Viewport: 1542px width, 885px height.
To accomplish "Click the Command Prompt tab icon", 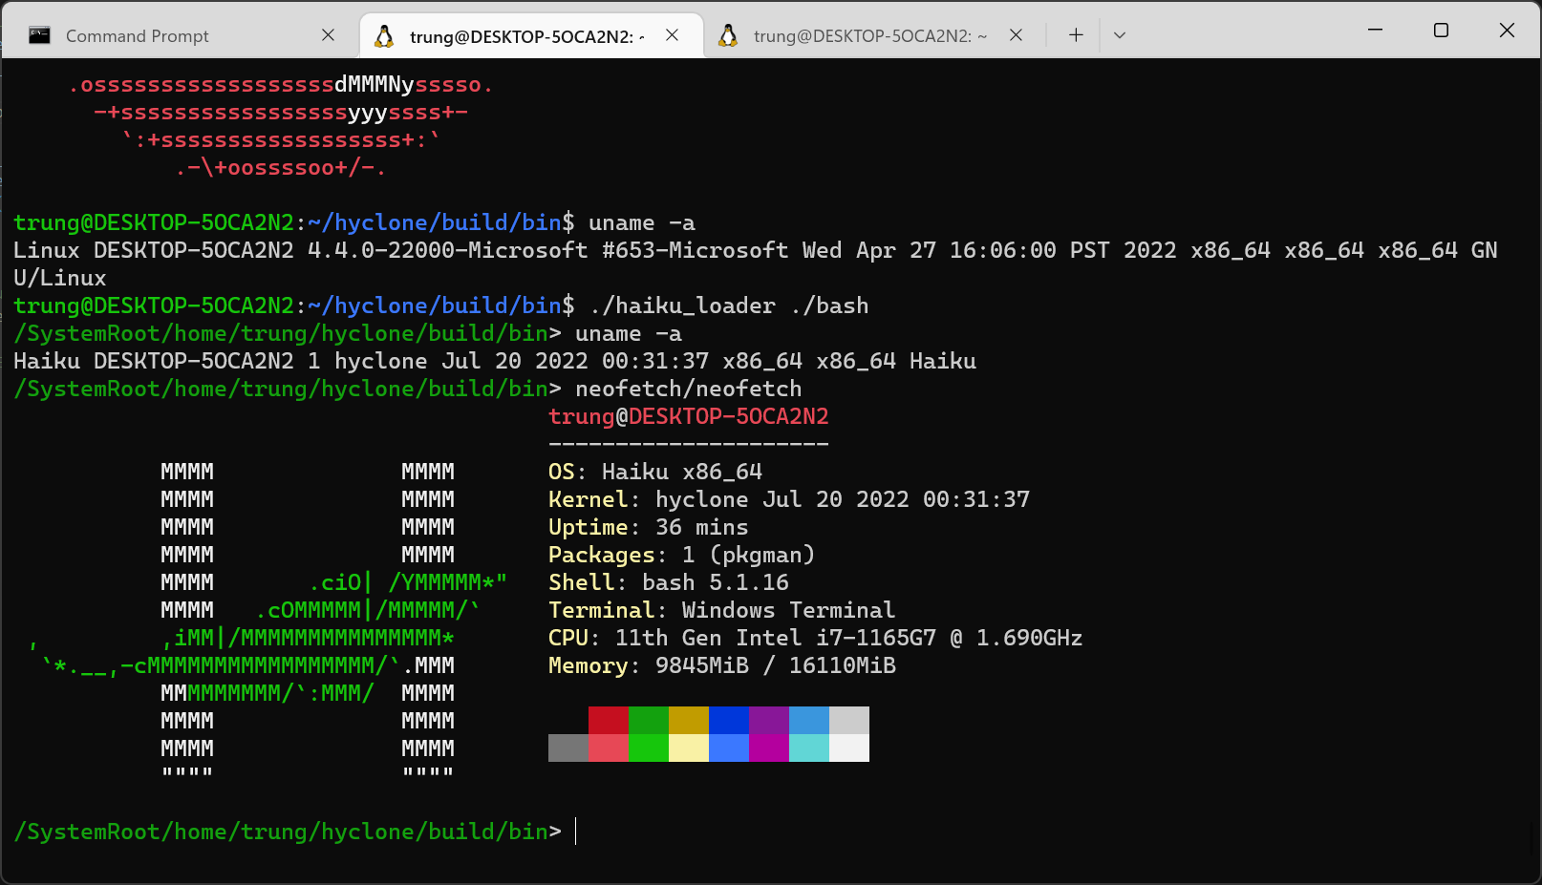I will point(39,35).
